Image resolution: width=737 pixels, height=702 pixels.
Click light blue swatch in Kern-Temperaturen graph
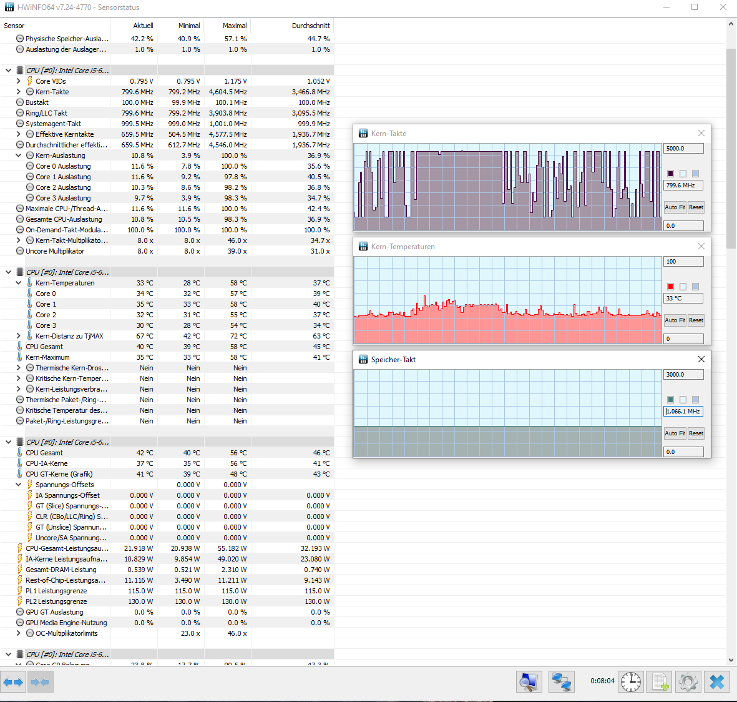[x=696, y=287]
